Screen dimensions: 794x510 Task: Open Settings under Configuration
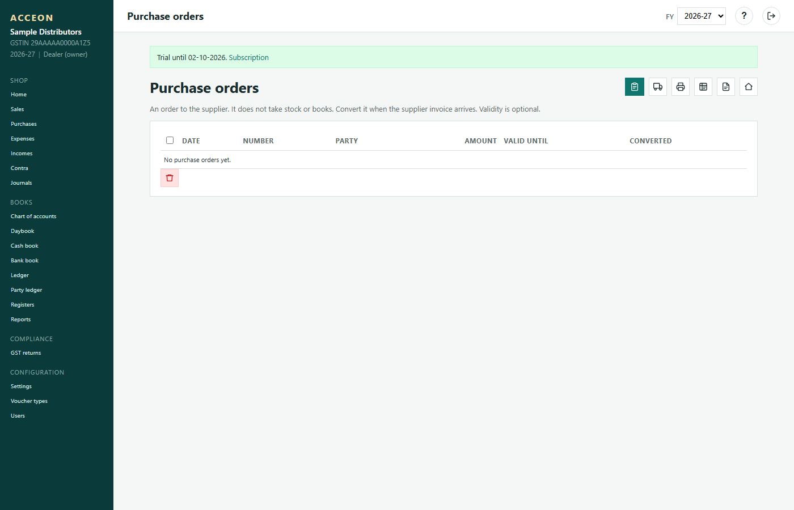[21, 386]
